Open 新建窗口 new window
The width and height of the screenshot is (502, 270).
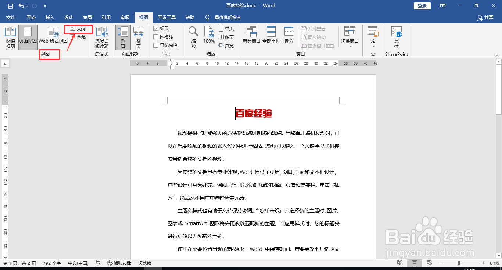(251, 35)
